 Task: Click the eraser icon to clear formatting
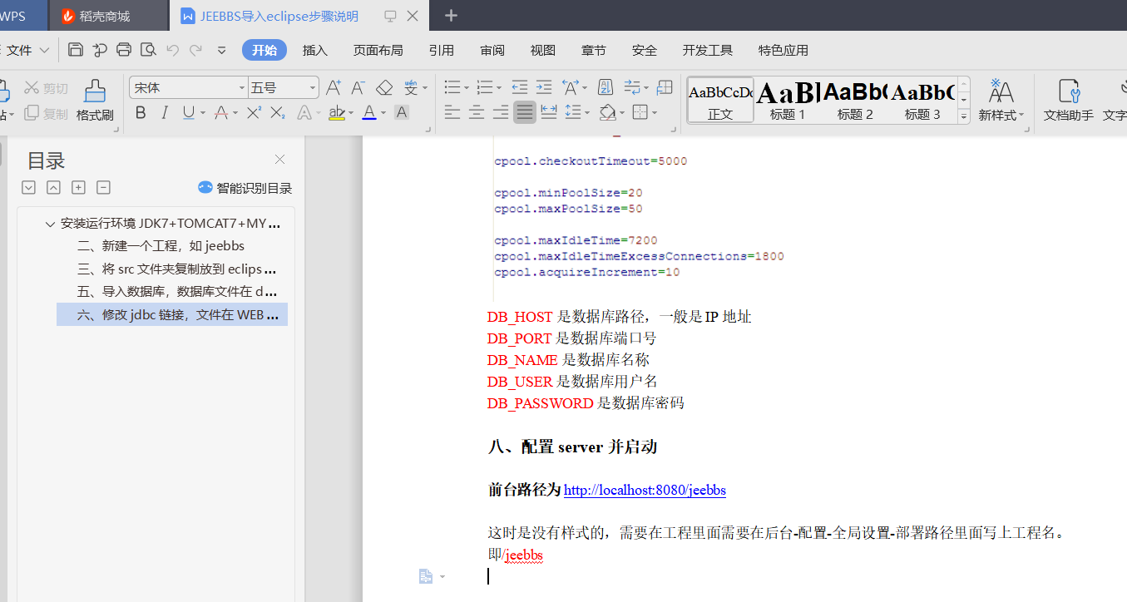pos(383,87)
